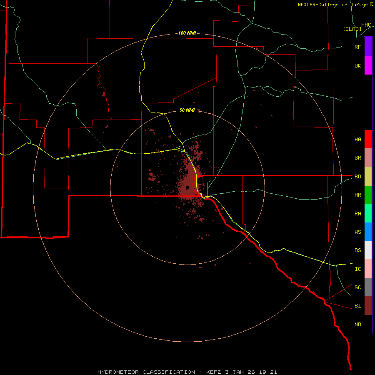The width and height of the screenshot is (375, 375).
Task: Click the HR green legend swatch
Action: [368, 195]
